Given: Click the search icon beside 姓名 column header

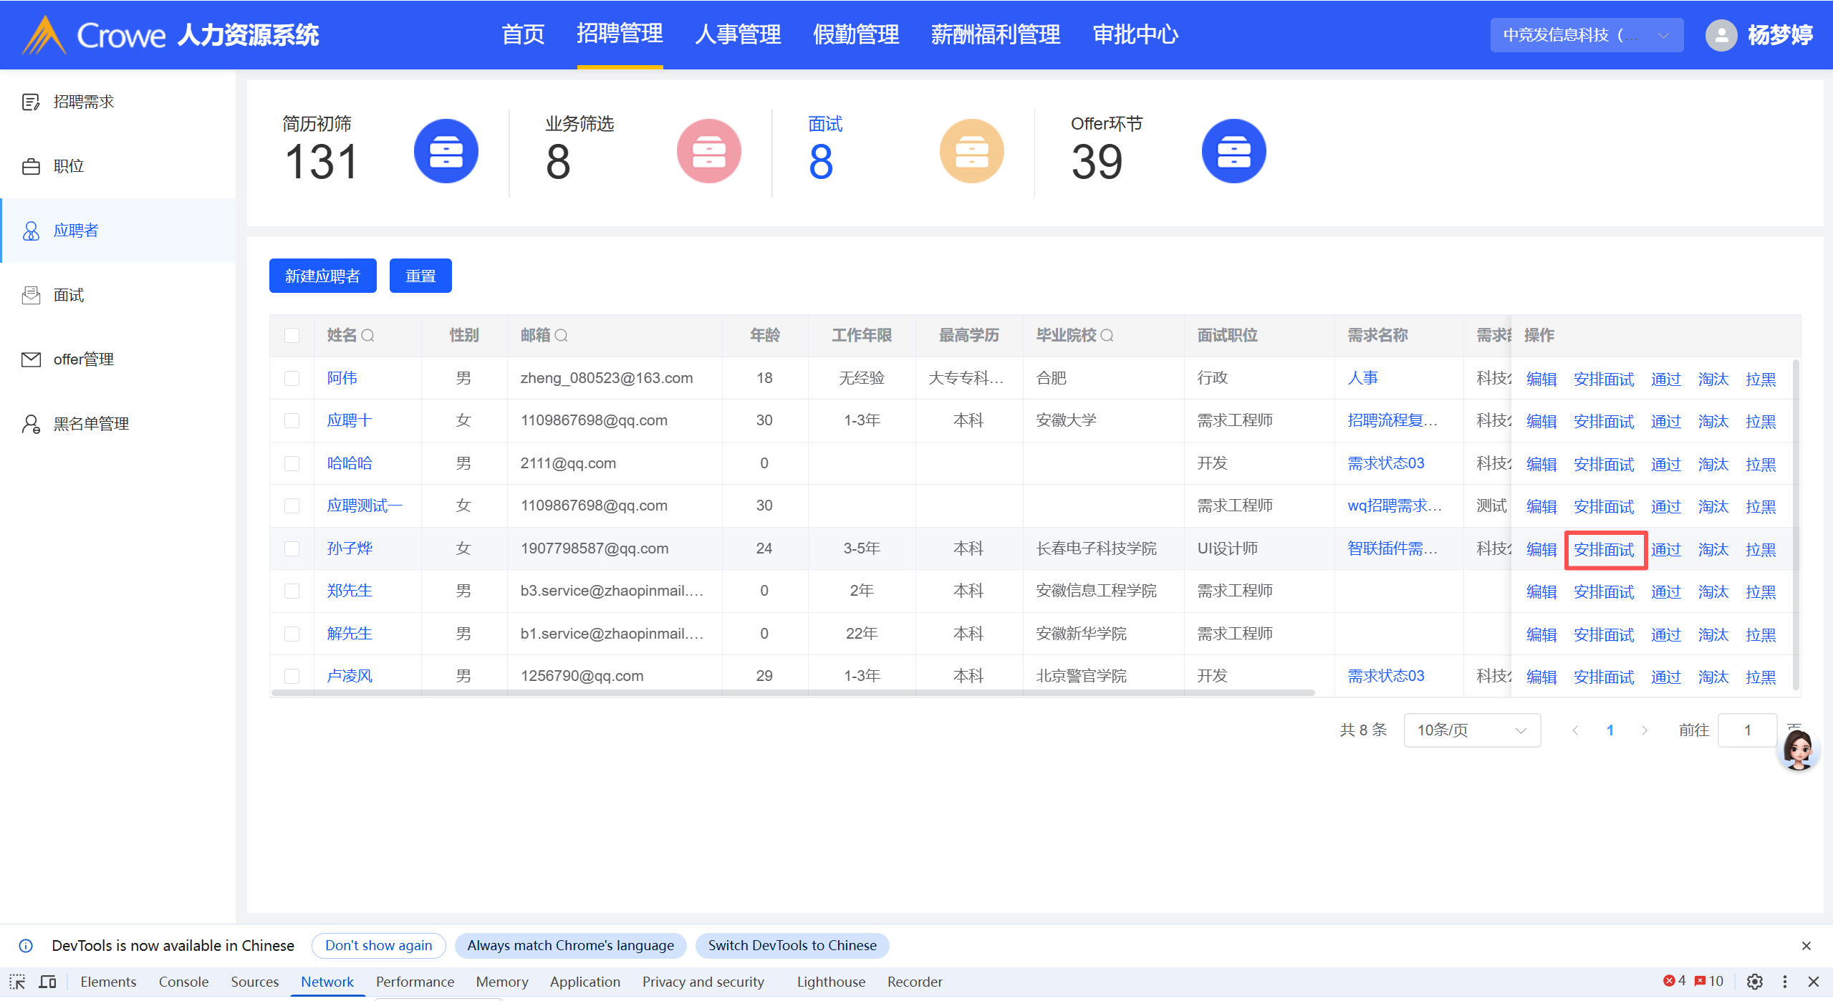Looking at the screenshot, I should [367, 335].
